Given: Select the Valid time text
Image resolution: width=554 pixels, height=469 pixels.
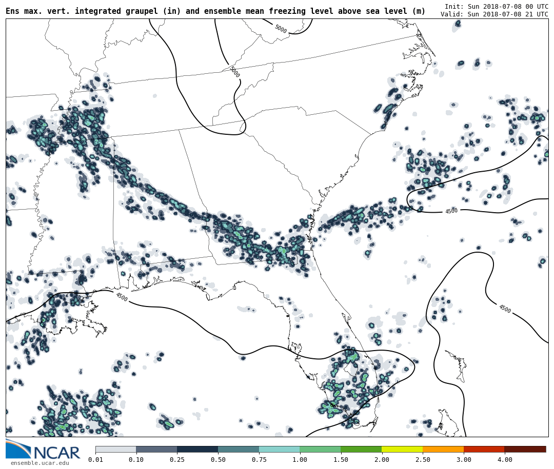Looking at the screenshot, I should point(494,14).
